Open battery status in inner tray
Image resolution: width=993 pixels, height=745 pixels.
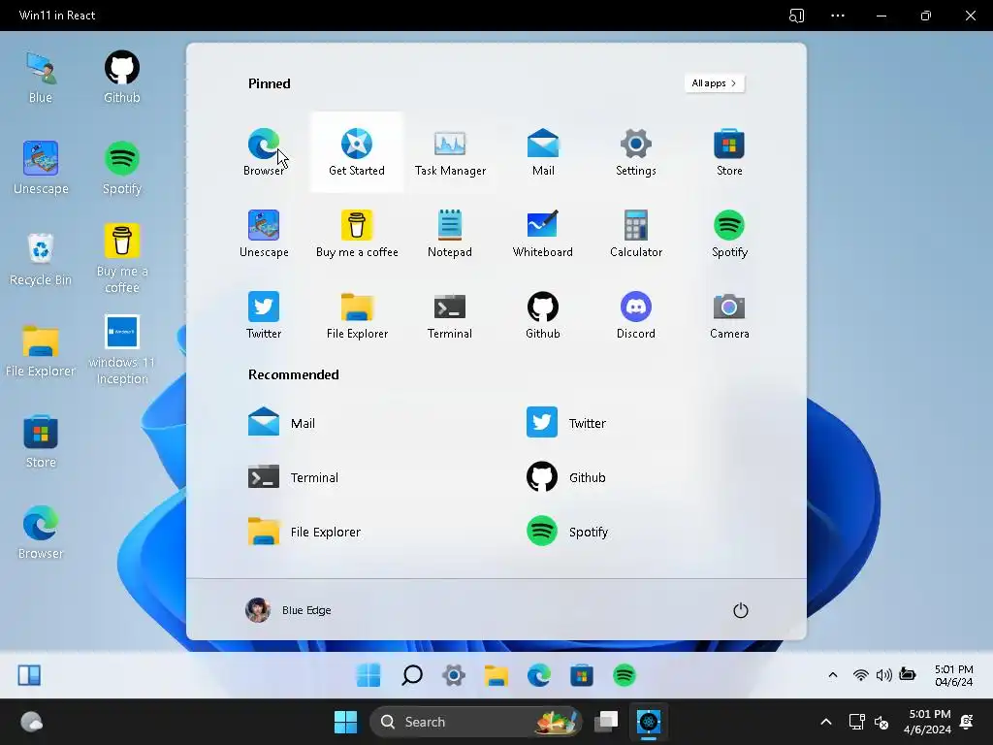pyautogui.click(x=908, y=675)
